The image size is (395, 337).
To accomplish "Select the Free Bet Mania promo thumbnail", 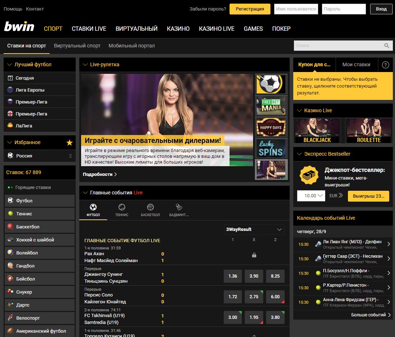I will pyautogui.click(x=271, y=106).
